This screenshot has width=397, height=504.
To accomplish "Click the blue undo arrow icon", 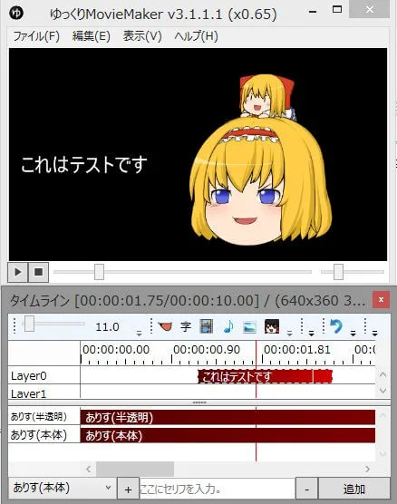I will pos(336,326).
